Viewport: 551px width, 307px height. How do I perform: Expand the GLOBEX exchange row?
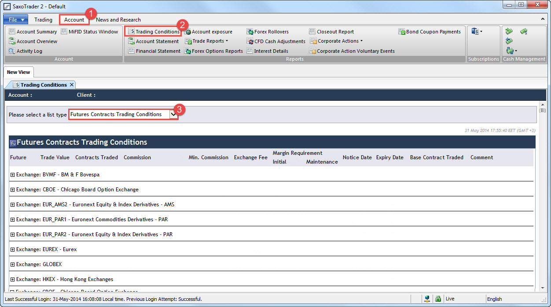[12, 264]
